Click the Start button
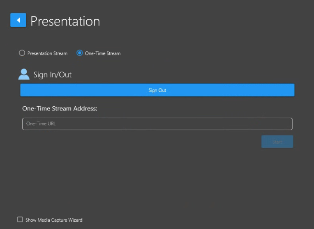 tap(277, 142)
